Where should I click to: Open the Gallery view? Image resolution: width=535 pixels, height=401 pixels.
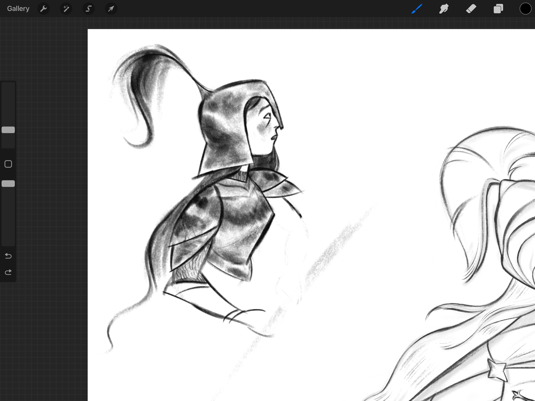18,9
